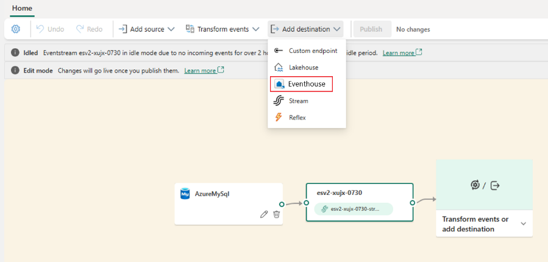Click the Eventhouse icon
548x262 pixels.
pyautogui.click(x=280, y=84)
